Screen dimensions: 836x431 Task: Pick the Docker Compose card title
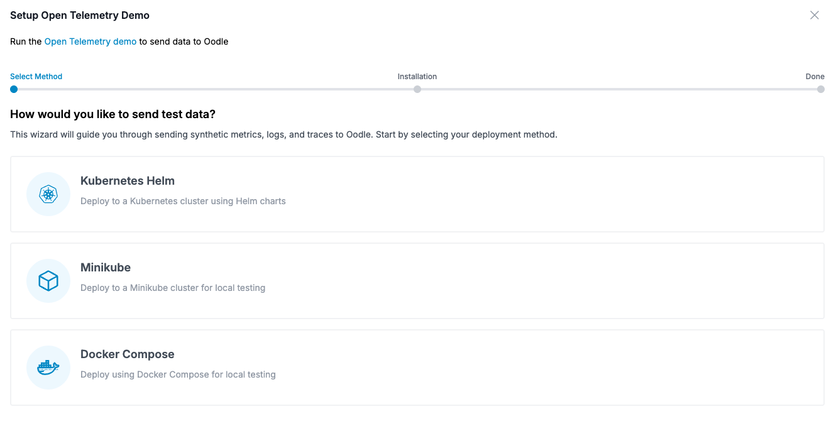(x=128, y=354)
